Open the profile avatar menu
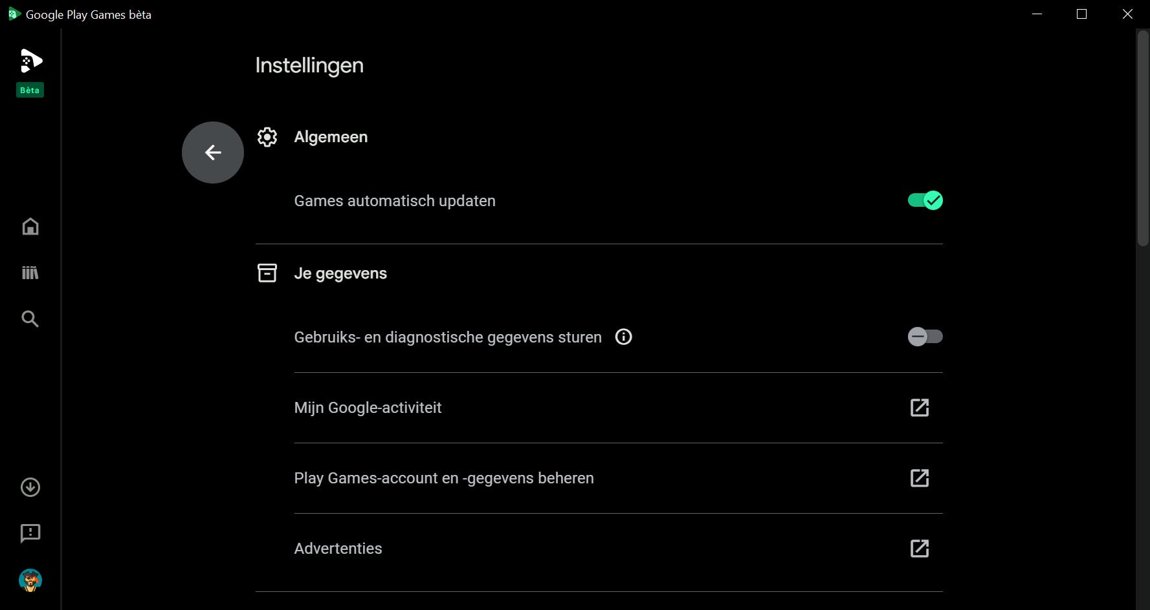Viewport: 1150px width, 610px height. (x=30, y=580)
